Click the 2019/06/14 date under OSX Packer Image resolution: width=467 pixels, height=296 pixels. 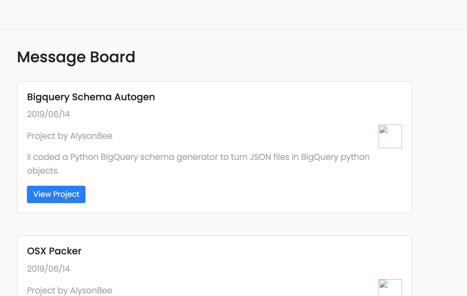49,269
